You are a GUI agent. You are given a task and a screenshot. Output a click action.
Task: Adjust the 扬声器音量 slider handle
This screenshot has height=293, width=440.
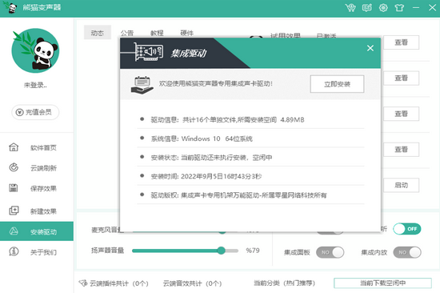tap(221, 251)
